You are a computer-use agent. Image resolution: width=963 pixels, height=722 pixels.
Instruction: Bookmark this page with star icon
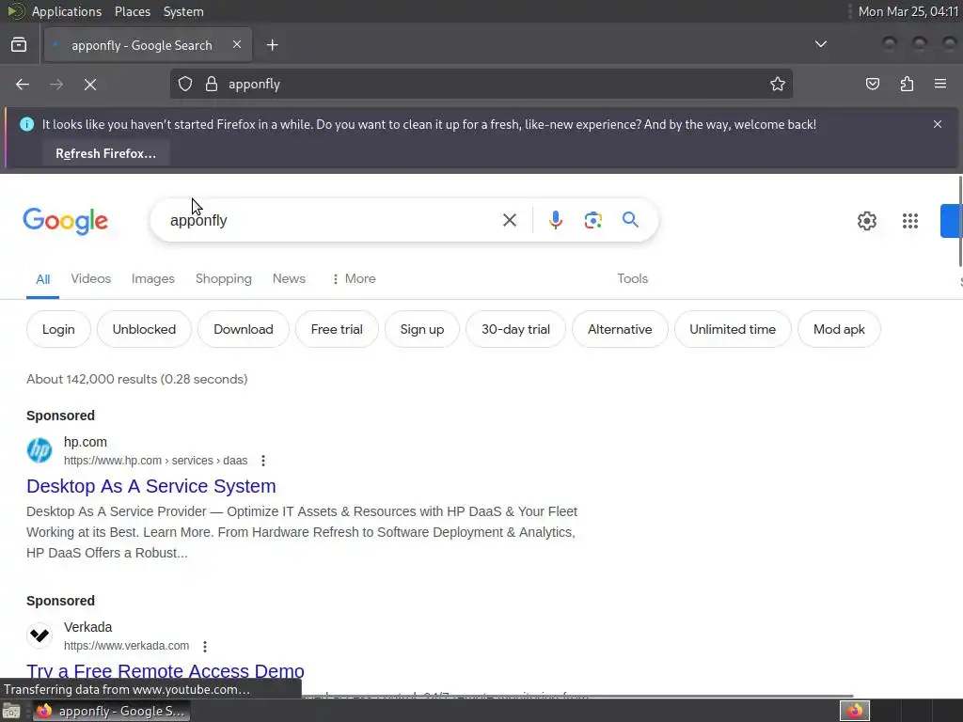[778, 84]
